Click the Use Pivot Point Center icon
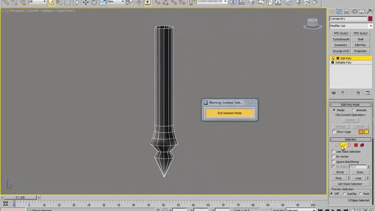Image resolution: width=375 pixels, height=211 pixels. 129,2
